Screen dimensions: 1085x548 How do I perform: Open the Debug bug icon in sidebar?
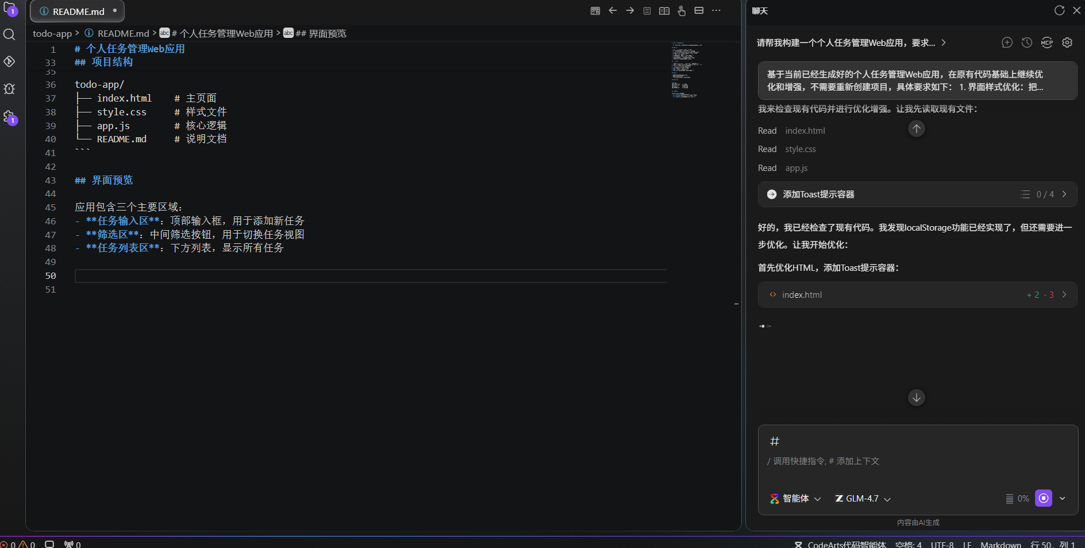pos(9,89)
